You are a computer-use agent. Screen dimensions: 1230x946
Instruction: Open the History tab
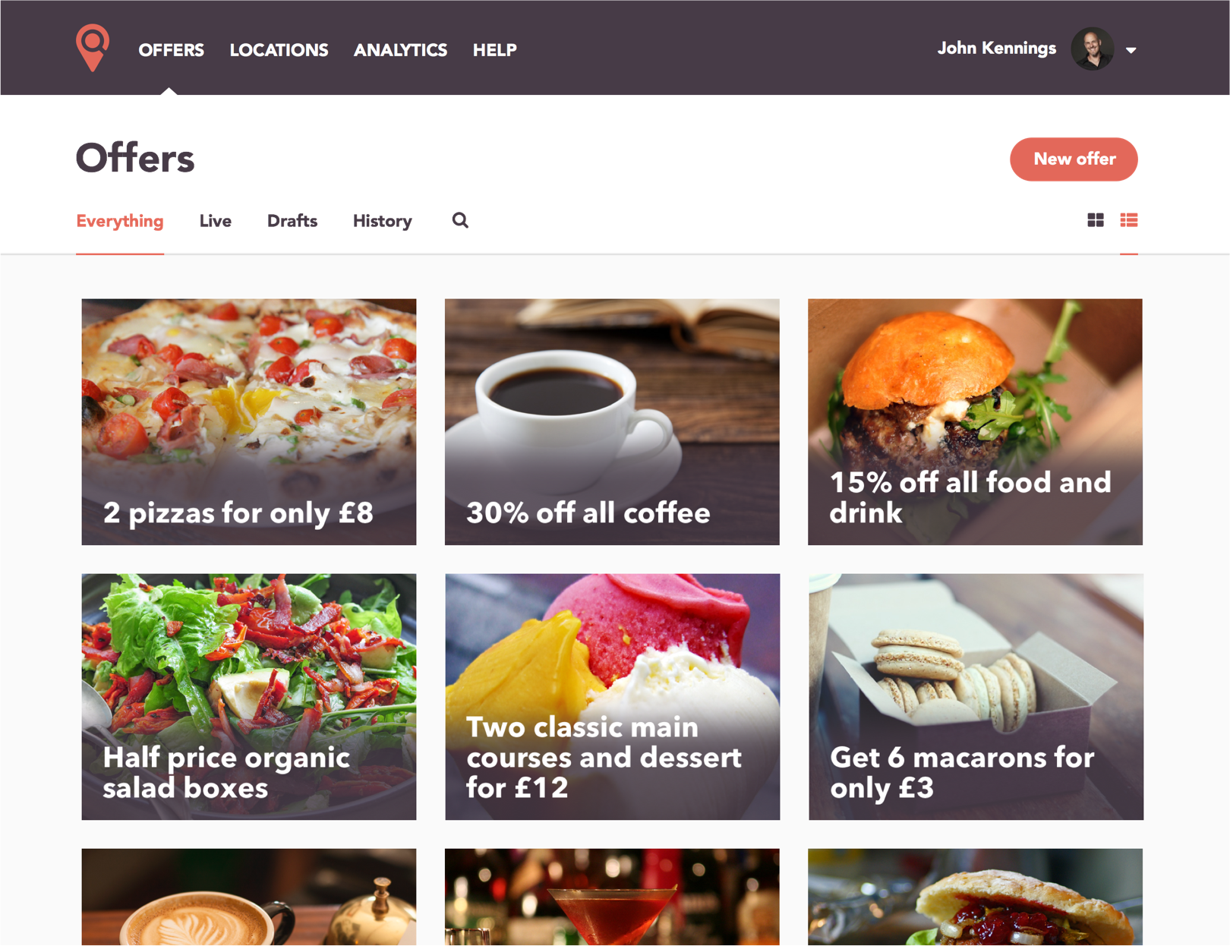pos(383,221)
